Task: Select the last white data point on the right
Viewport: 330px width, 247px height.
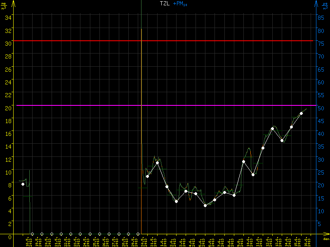Action: 302,113
